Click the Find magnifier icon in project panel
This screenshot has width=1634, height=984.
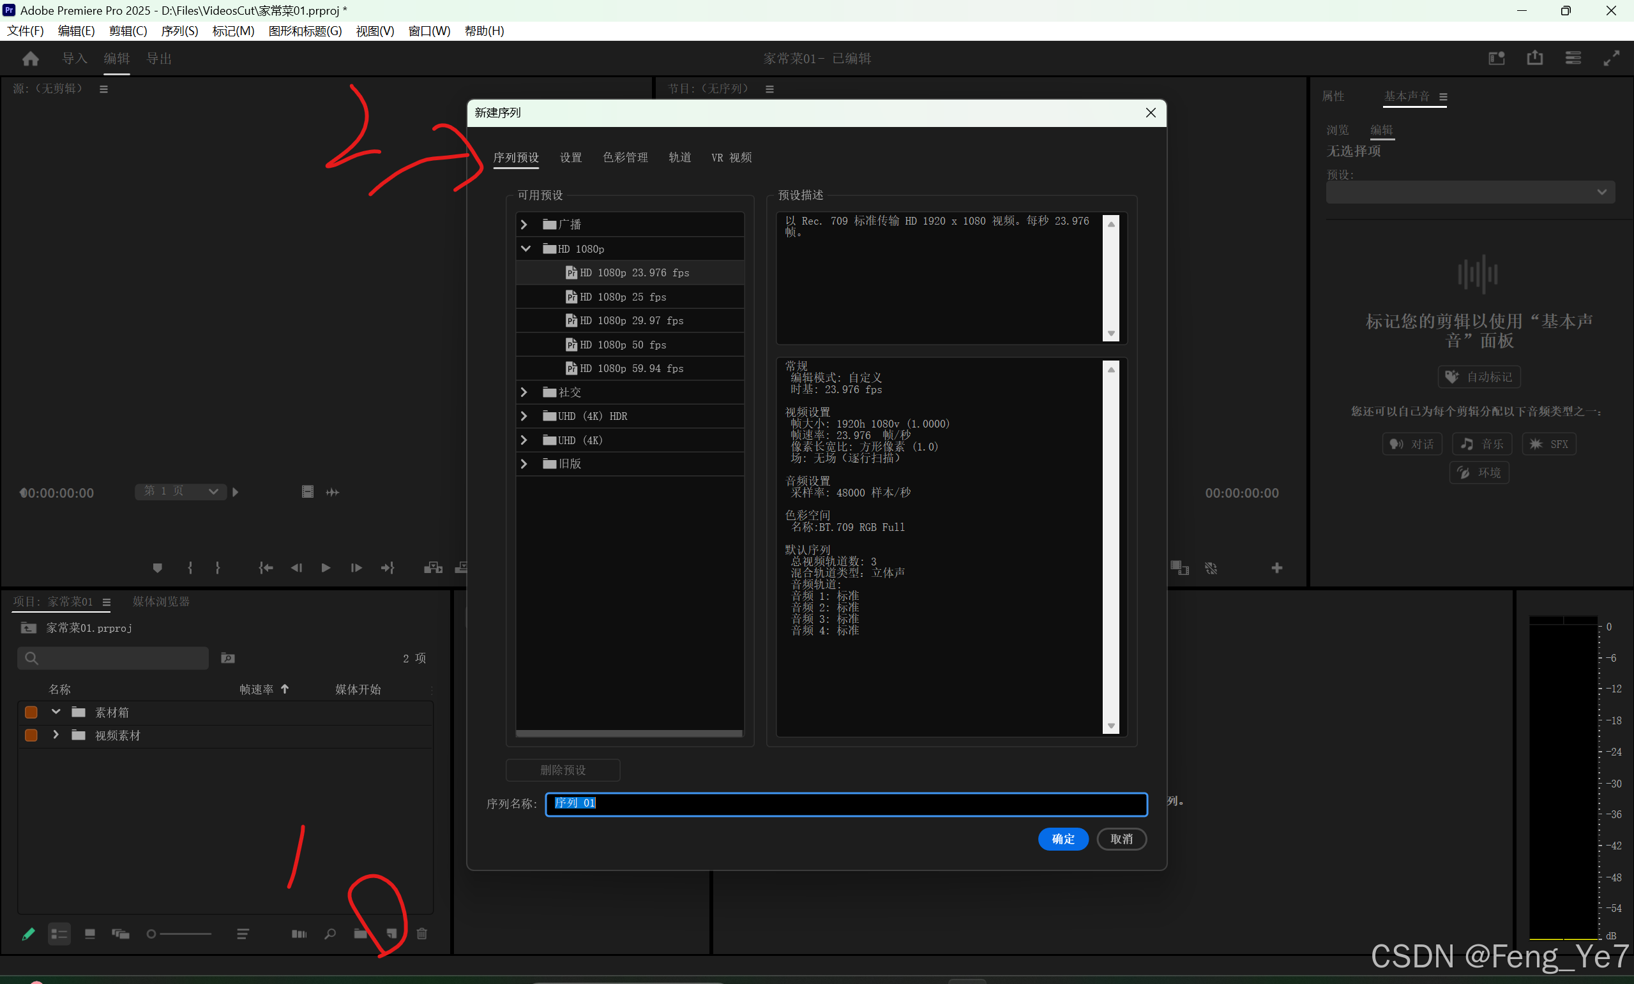[x=329, y=934]
